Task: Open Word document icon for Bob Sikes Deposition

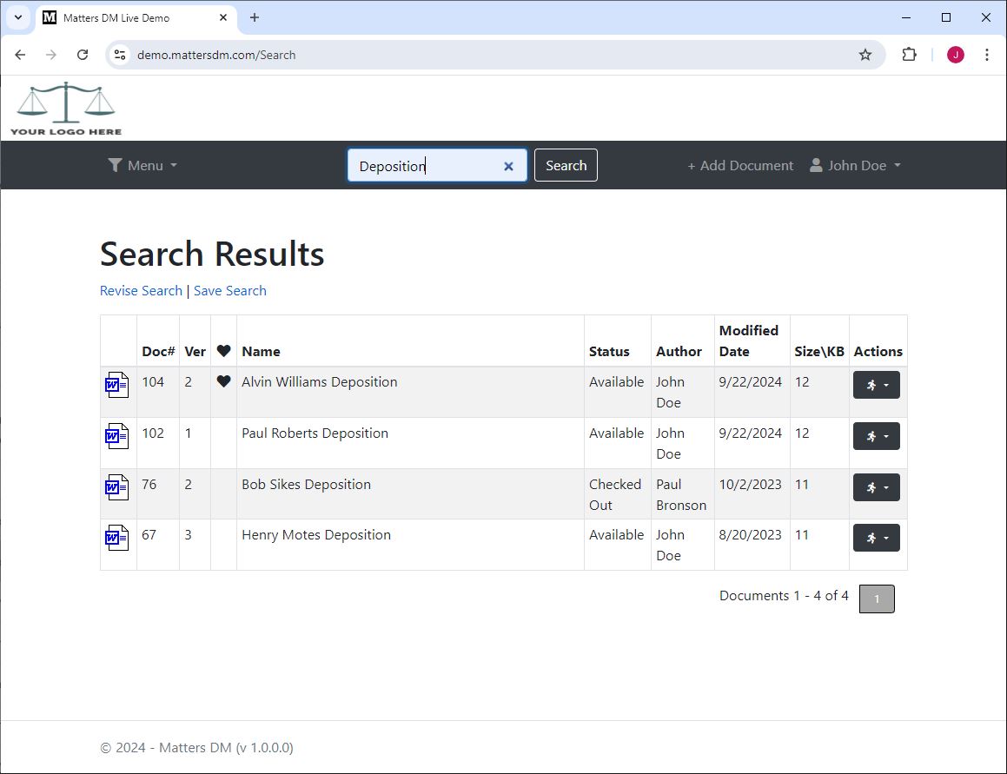Action: [116, 487]
